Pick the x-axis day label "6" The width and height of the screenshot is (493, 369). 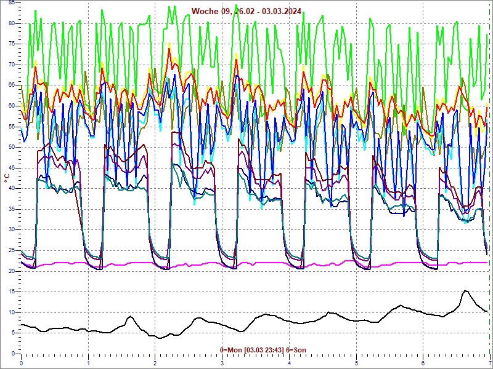423,363
